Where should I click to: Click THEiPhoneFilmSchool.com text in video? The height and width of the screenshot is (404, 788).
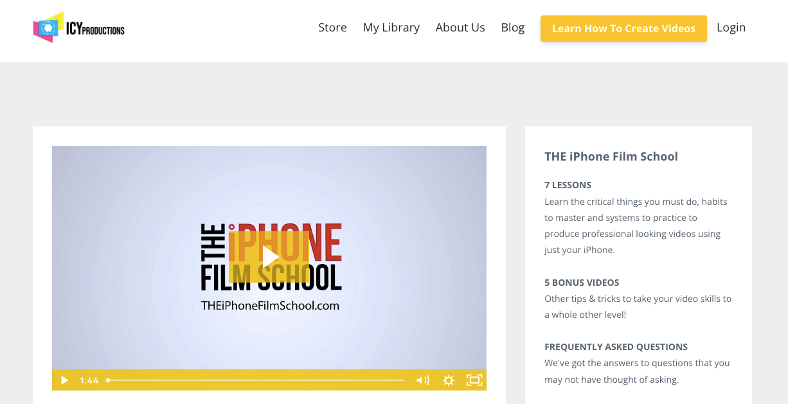pos(270,306)
